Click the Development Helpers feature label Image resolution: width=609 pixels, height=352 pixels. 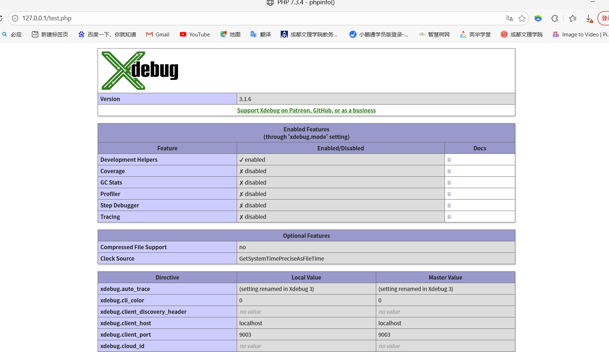129,160
